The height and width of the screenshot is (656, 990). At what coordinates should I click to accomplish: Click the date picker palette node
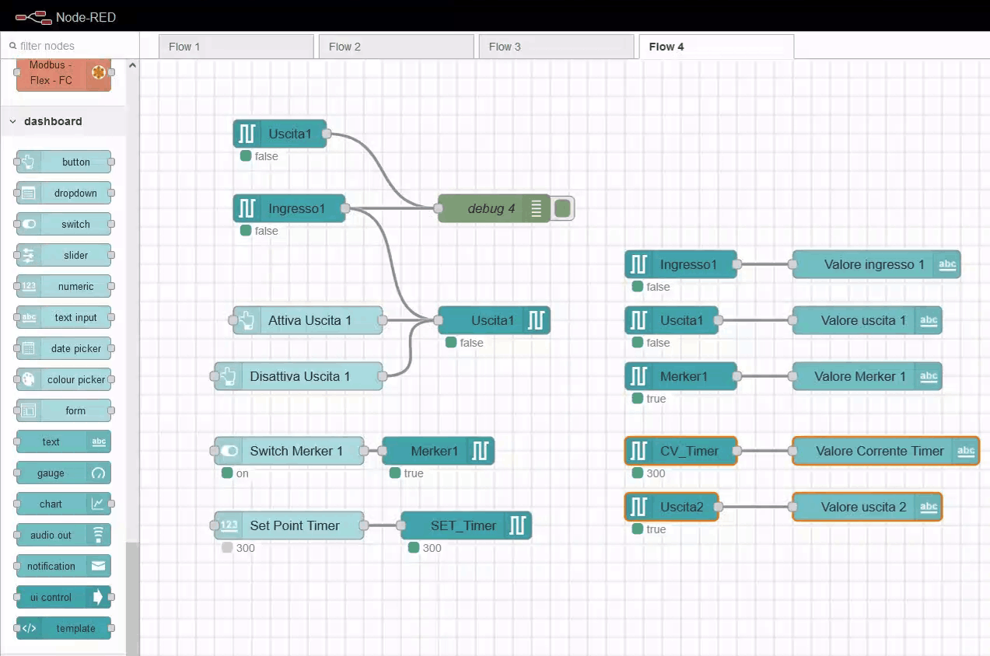coord(63,348)
